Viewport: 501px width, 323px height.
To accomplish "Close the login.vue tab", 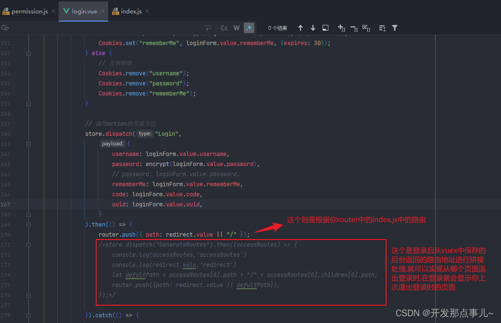I will pos(102,11).
